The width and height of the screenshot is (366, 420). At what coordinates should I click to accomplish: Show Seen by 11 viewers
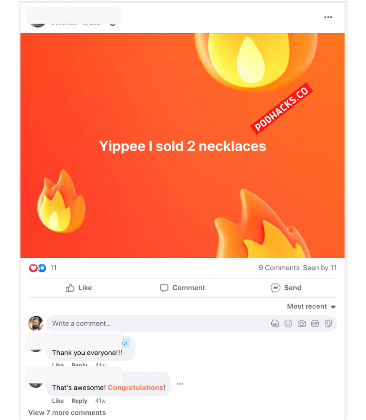tap(319, 268)
